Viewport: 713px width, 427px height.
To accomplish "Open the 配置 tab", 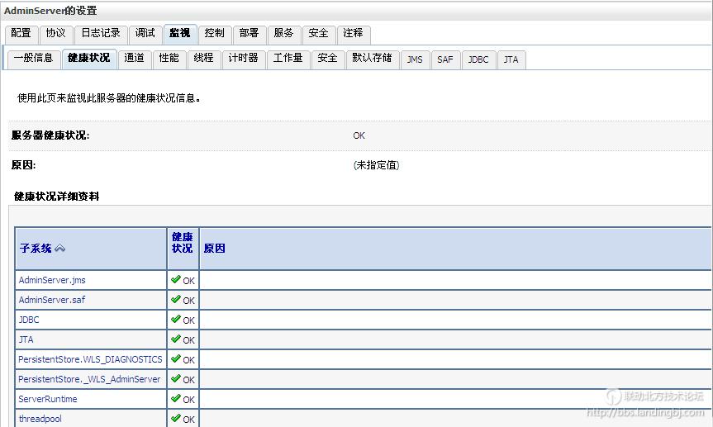I will tap(21, 34).
